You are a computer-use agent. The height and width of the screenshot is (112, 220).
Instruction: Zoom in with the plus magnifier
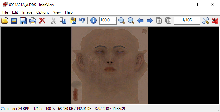pos(122,21)
